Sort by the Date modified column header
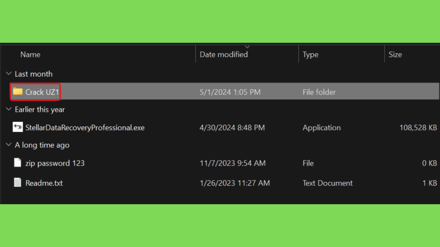Image resolution: width=440 pixels, height=247 pixels. [223, 54]
